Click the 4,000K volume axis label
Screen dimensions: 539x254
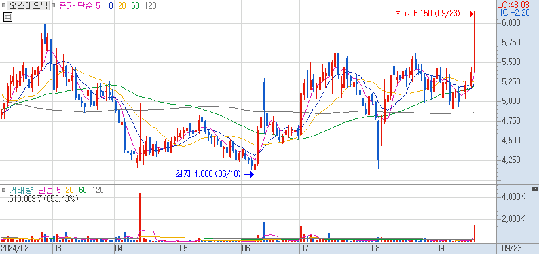513,197
